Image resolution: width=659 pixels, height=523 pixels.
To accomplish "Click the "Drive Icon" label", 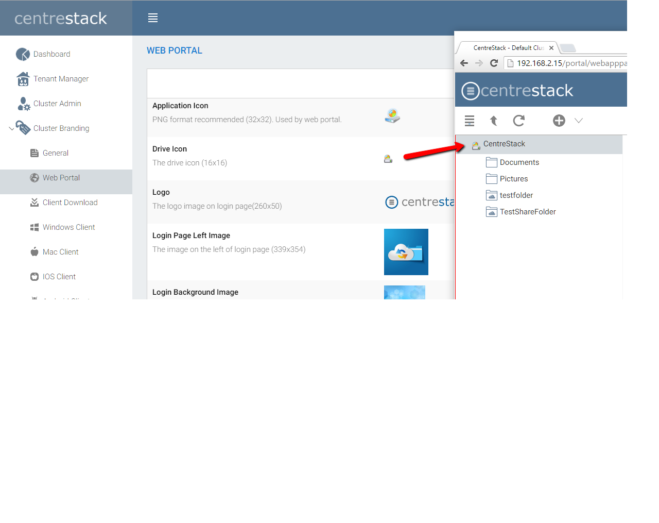I will (x=169, y=149).
